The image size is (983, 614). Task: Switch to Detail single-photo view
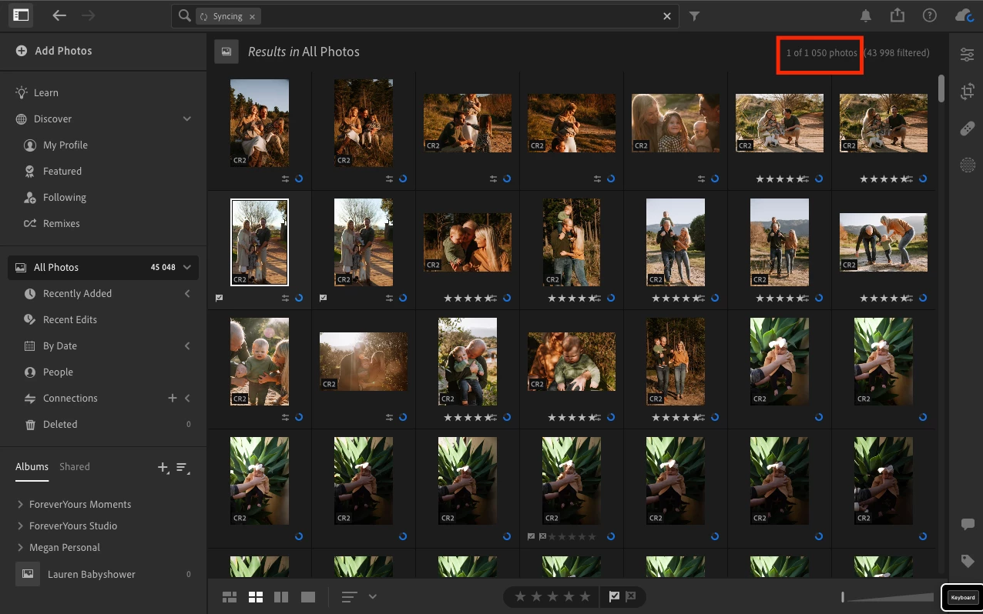click(x=308, y=597)
